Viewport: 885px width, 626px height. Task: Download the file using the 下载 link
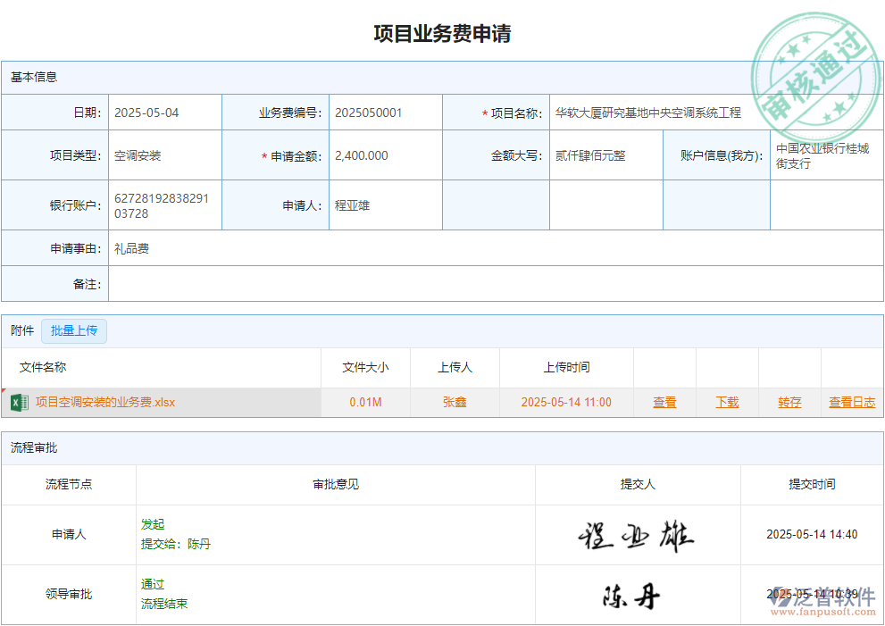(726, 402)
